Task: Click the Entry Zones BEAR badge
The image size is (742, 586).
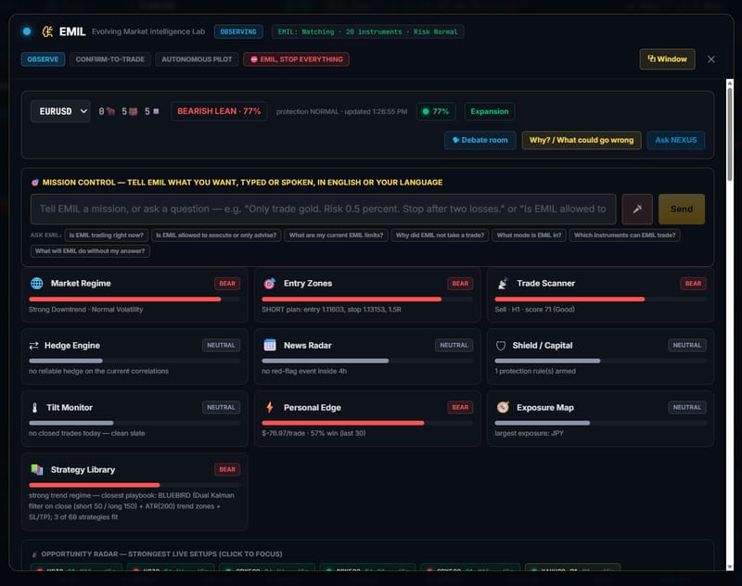Action: (x=460, y=284)
